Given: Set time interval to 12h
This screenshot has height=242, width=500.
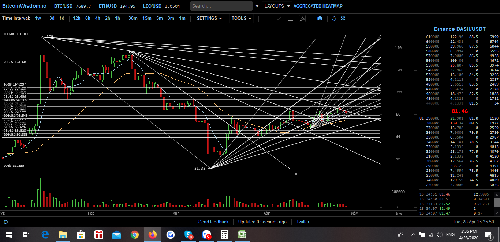Looking at the screenshot, I should click(x=77, y=18).
